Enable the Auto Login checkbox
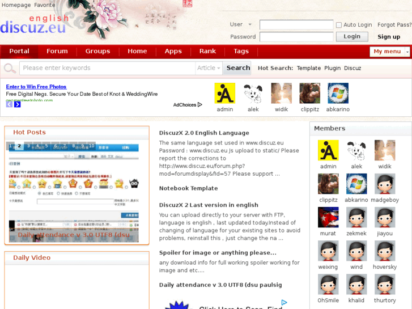This screenshot has width=412, height=309. [339, 25]
